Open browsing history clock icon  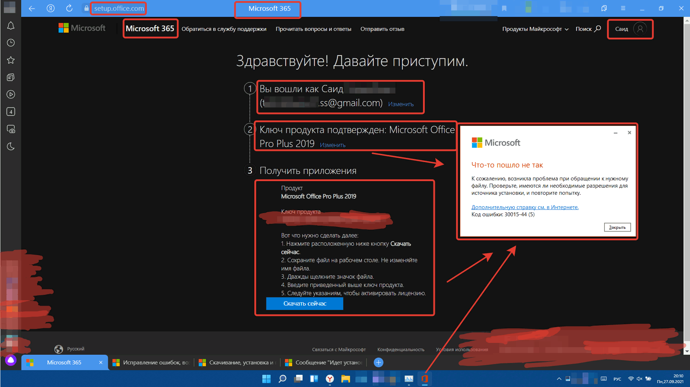(11, 43)
